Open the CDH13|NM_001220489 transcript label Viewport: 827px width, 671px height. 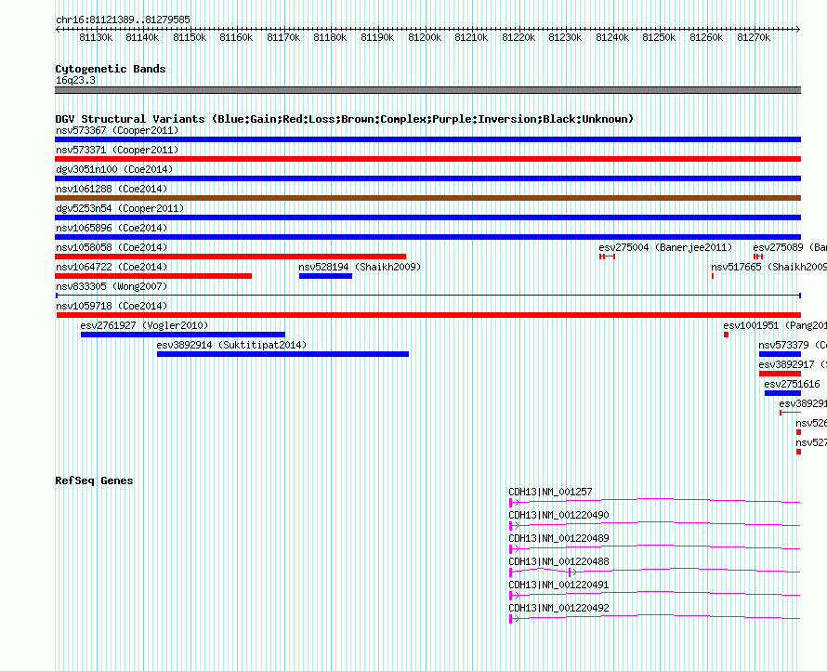(x=558, y=538)
